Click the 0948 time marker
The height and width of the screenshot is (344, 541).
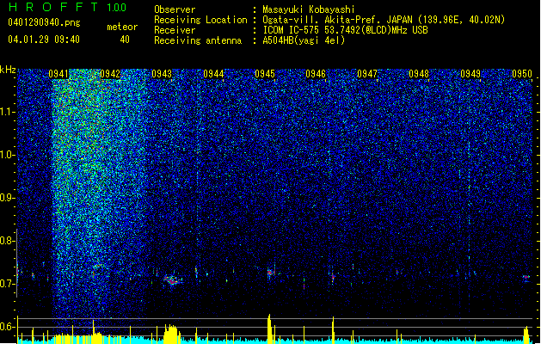(419, 74)
